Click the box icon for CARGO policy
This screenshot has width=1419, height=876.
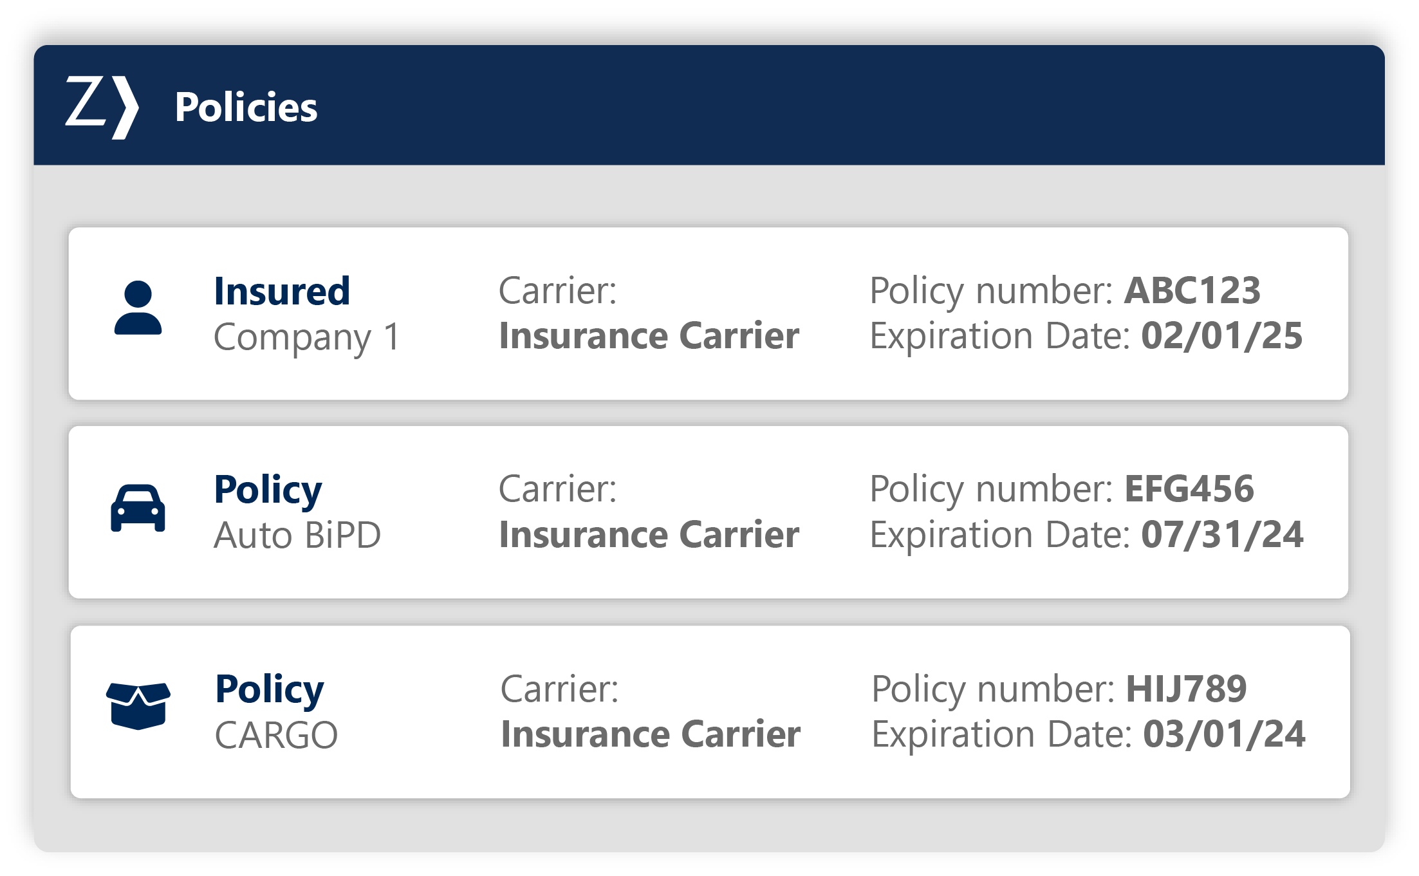tap(138, 706)
